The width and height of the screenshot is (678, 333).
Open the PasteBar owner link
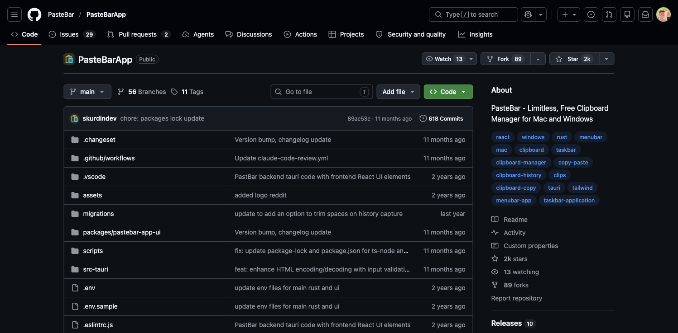61,14
